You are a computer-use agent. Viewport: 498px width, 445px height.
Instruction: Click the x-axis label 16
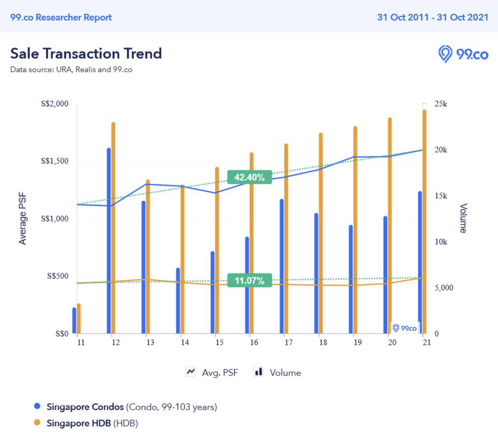(254, 342)
